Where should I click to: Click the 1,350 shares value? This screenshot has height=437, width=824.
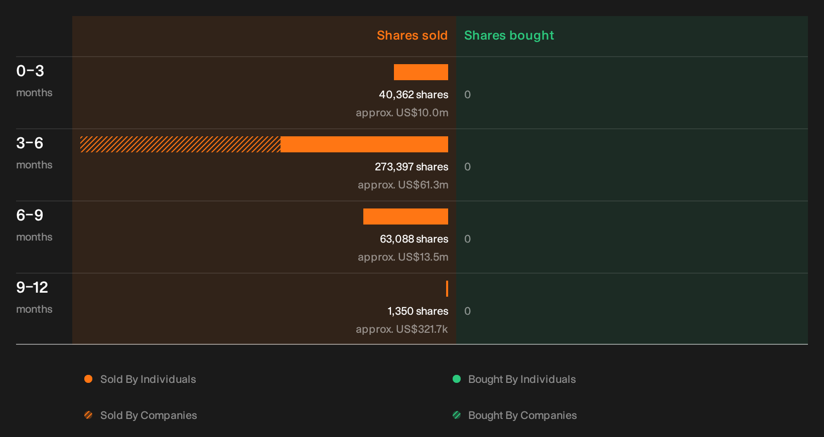[x=418, y=311]
